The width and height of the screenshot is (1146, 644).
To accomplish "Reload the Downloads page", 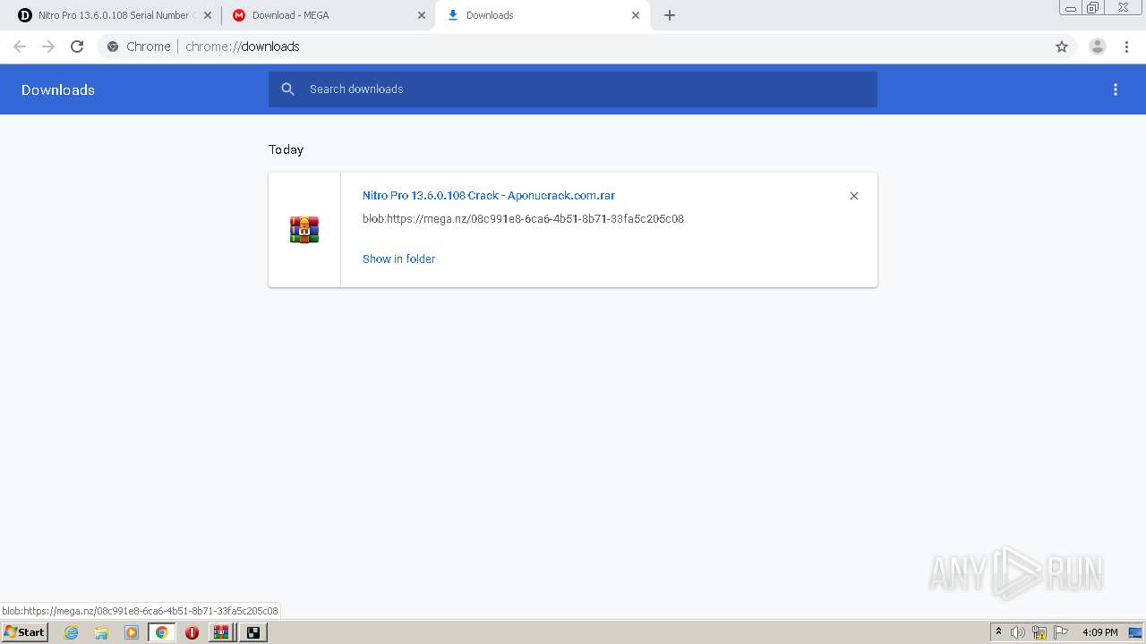I will [77, 47].
